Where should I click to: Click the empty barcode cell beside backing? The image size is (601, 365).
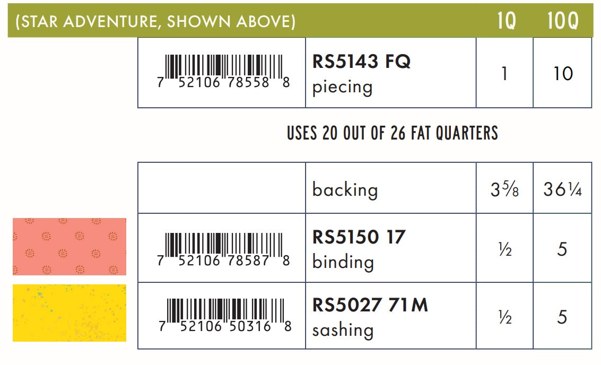point(222,188)
